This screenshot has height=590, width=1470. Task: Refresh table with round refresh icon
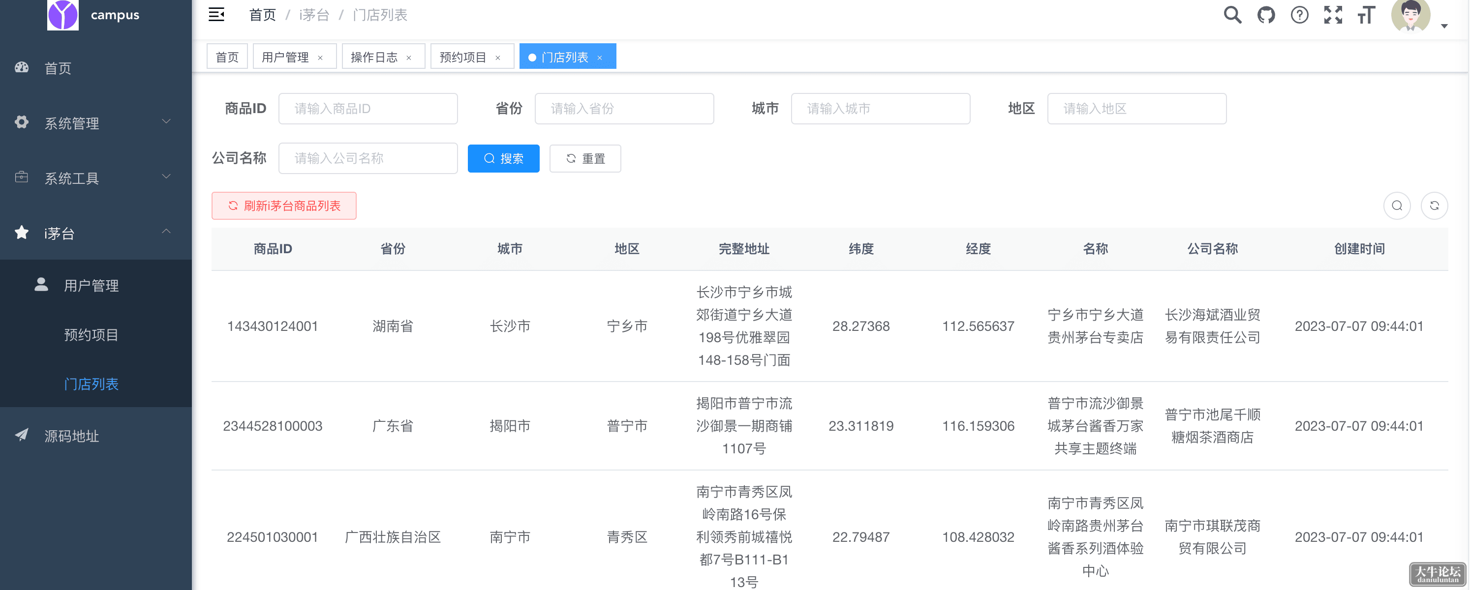pos(1434,206)
